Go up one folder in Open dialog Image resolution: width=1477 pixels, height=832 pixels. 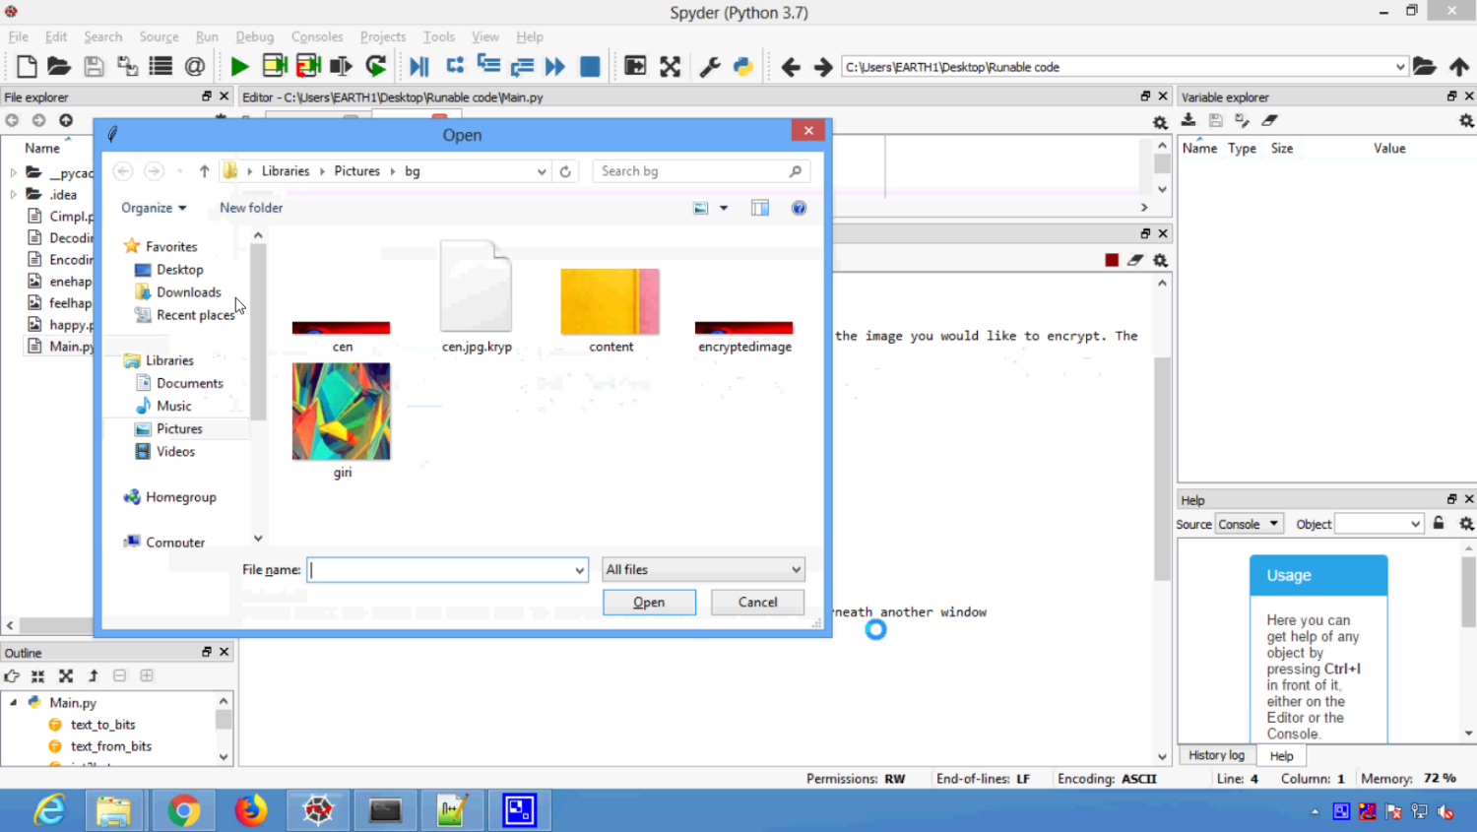click(204, 171)
